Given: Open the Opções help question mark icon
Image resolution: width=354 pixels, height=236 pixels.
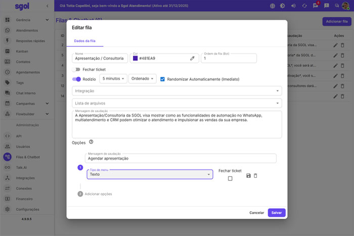Looking at the screenshot, I should tap(91, 142).
